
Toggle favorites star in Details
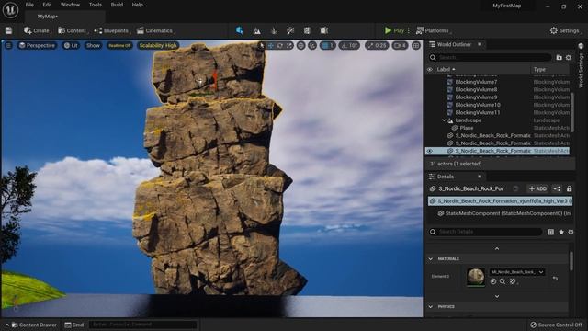tap(561, 232)
